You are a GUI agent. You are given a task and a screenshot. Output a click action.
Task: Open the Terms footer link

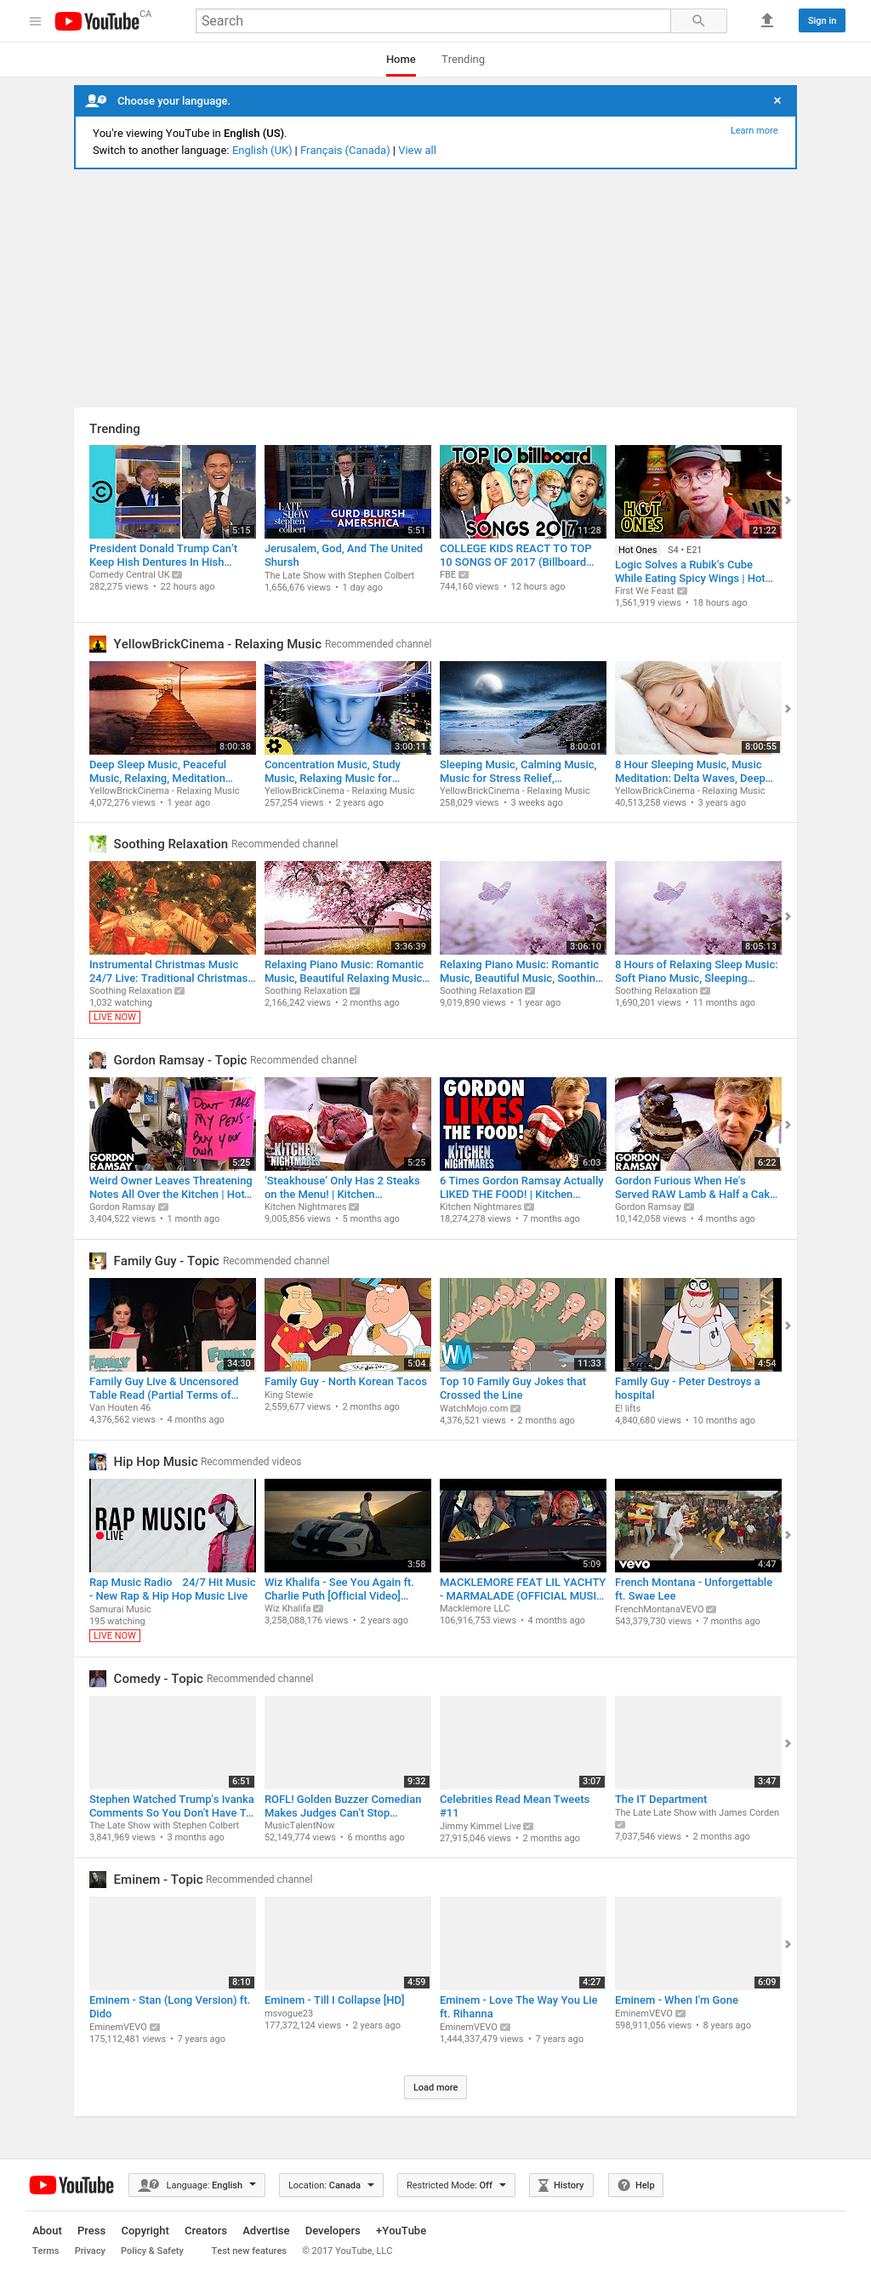tap(46, 2251)
